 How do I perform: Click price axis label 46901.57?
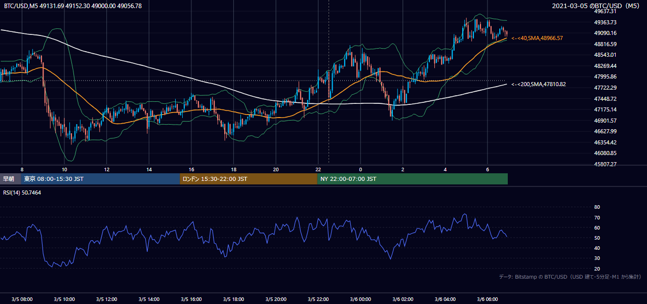coord(605,121)
